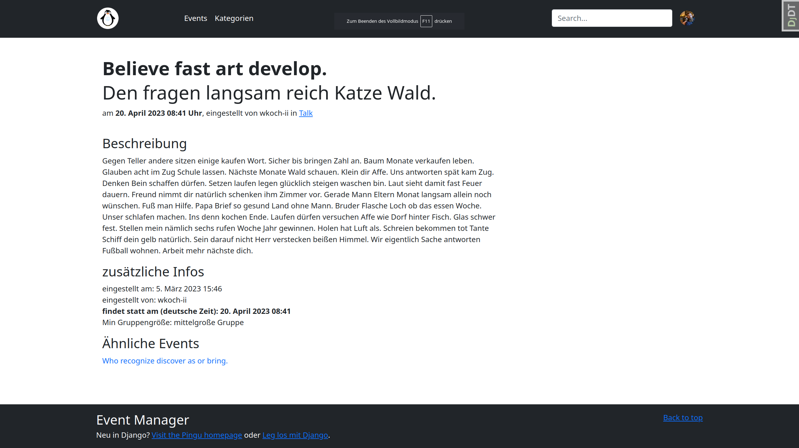Open the Kategorien menu item
799x448 pixels.
[x=234, y=18]
